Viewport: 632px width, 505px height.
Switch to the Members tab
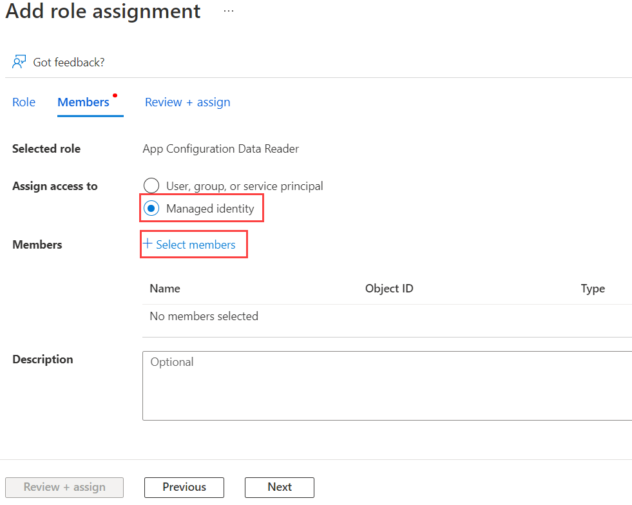(83, 102)
